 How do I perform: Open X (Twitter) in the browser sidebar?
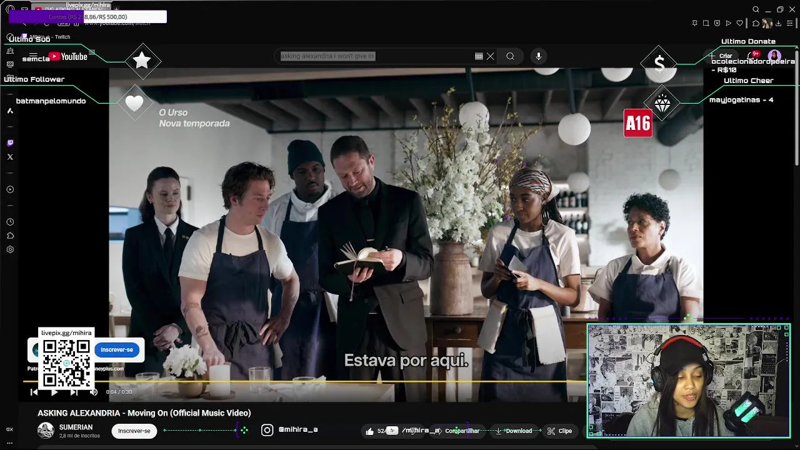pos(10,157)
